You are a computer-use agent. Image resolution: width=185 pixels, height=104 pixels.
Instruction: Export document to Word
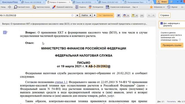coord(119,15)
